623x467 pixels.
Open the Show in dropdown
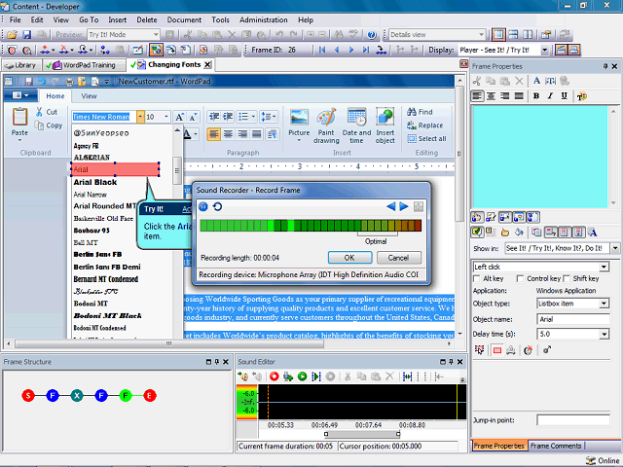[x=615, y=249]
